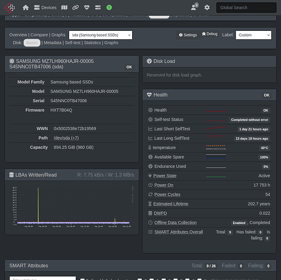281x280 pixels.
Task: Open the Estimated Lifetime link
Action: coord(171,204)
